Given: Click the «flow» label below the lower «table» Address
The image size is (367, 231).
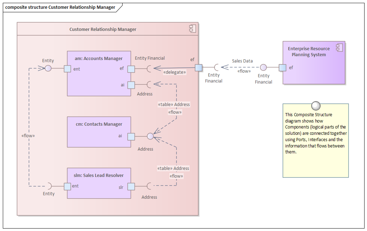Looking at the screenshot, I should click(x=176, y=176).
